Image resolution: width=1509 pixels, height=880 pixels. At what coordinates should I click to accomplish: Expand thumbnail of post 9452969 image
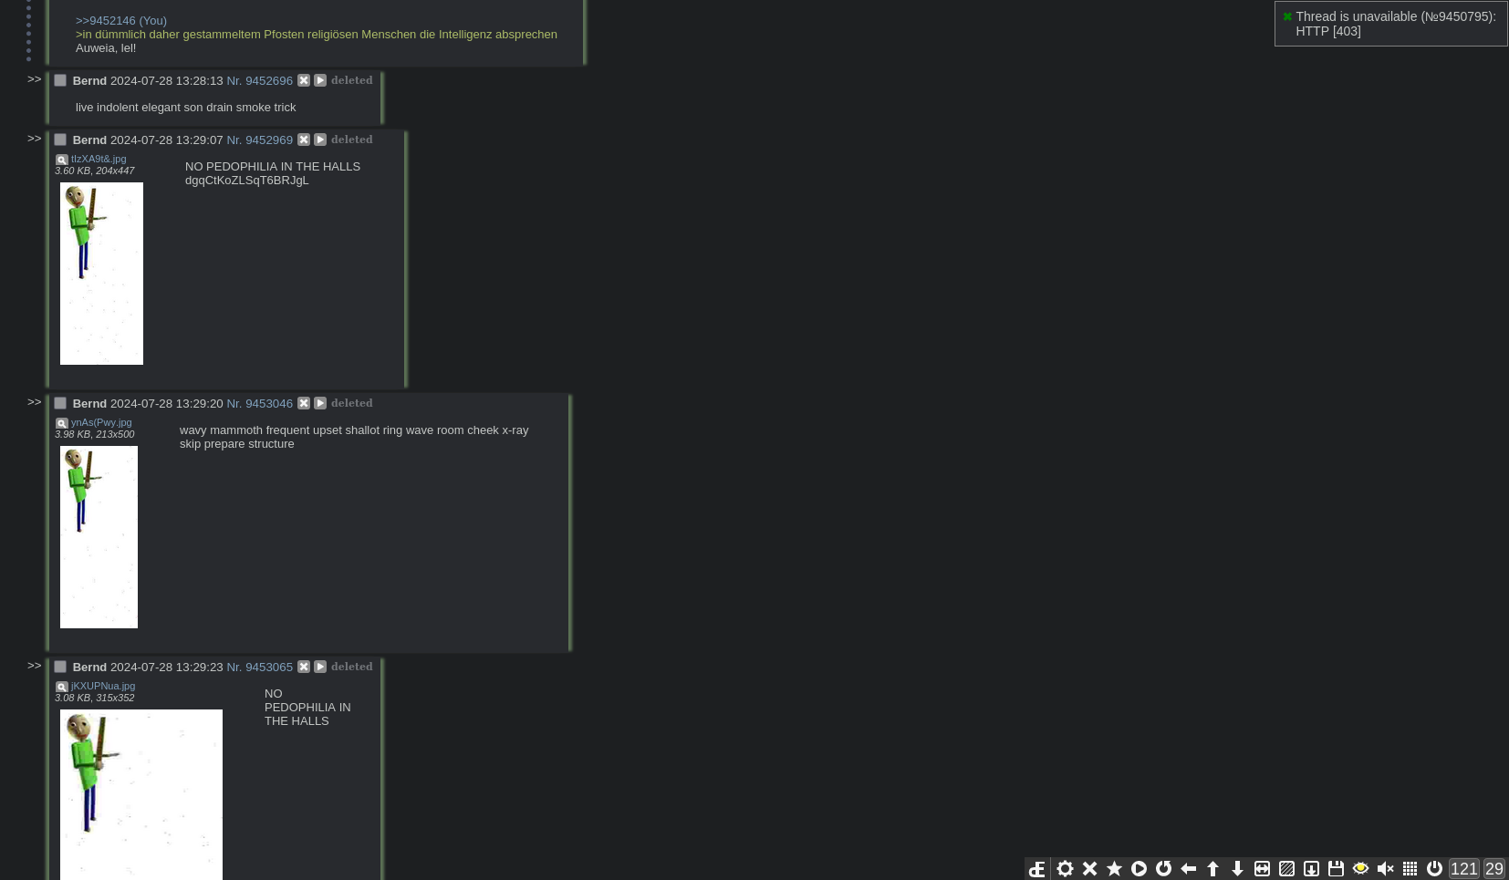click(101, 274)
